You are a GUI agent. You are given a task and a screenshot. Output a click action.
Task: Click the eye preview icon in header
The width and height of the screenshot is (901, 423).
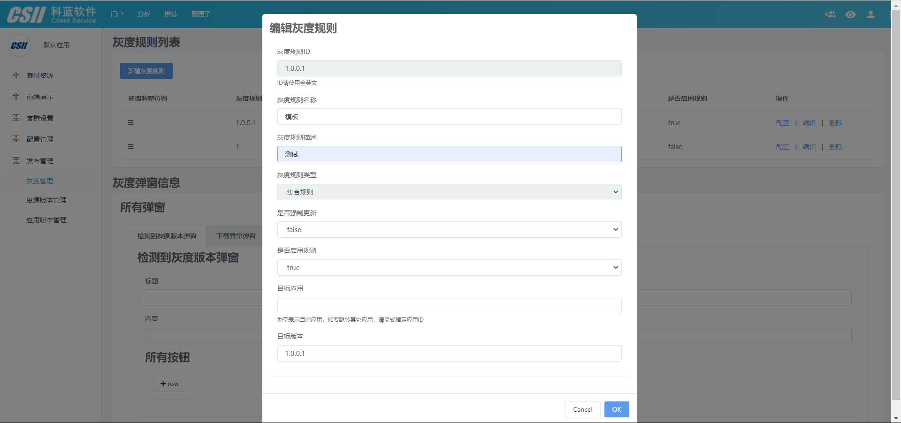(850, 15)
